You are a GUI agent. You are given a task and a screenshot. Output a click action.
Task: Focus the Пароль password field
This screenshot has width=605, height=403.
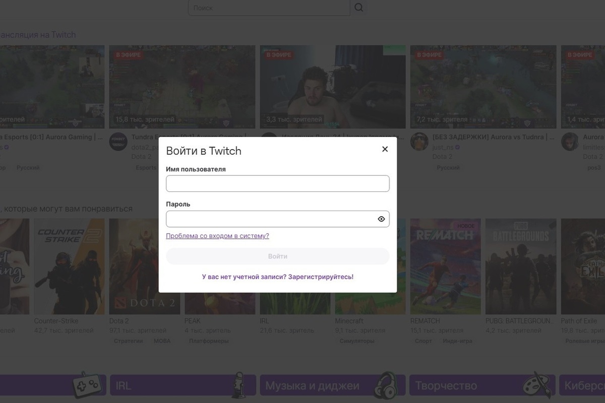(x=270, y=219)
